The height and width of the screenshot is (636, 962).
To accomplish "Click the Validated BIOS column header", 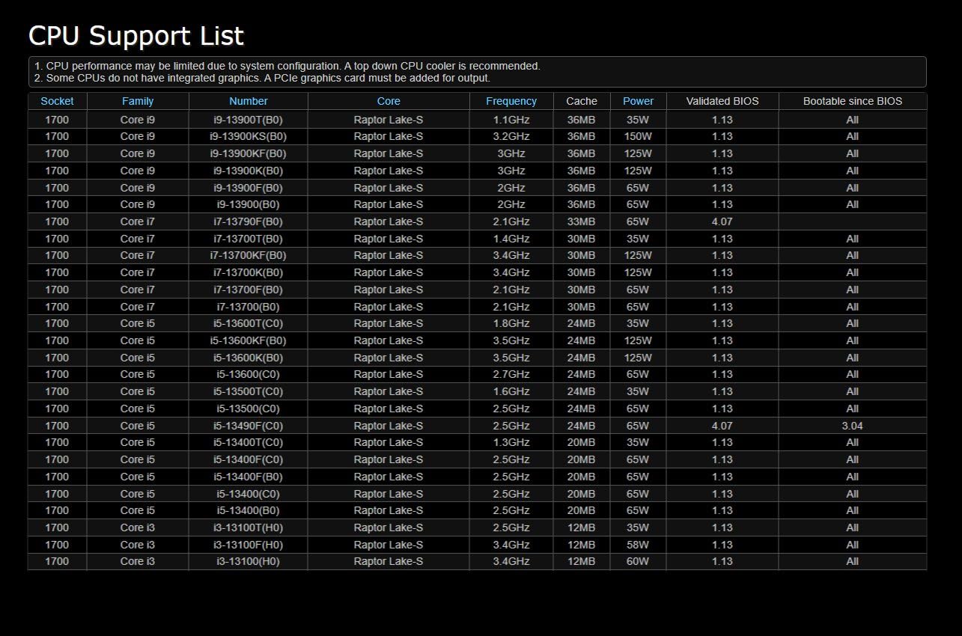I will tap(722, 101).
